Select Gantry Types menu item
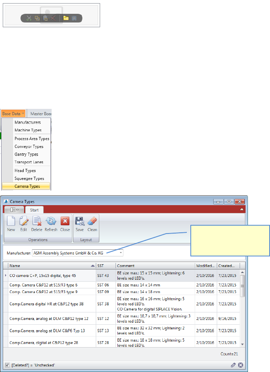The height and width of the screenshot is (372, 270). (26, 154)
